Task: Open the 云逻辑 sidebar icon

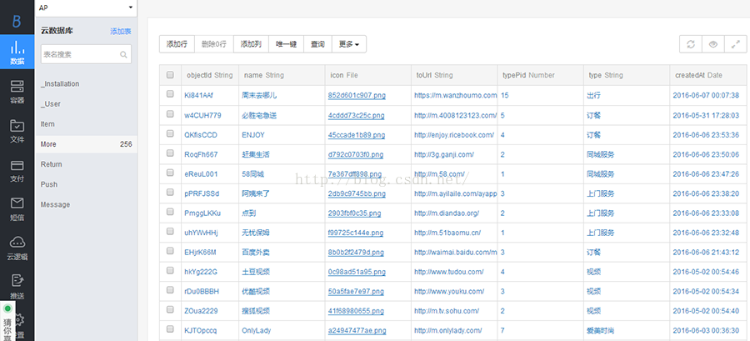Action: coord(17,248)
